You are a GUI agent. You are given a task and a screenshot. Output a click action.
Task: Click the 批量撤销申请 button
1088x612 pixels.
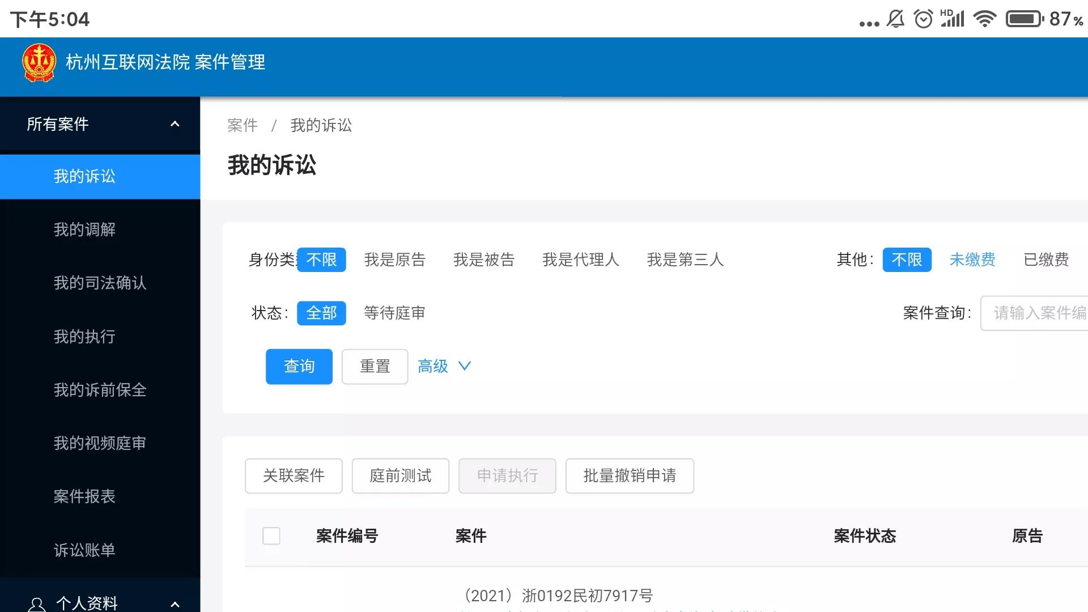[630, 476]
